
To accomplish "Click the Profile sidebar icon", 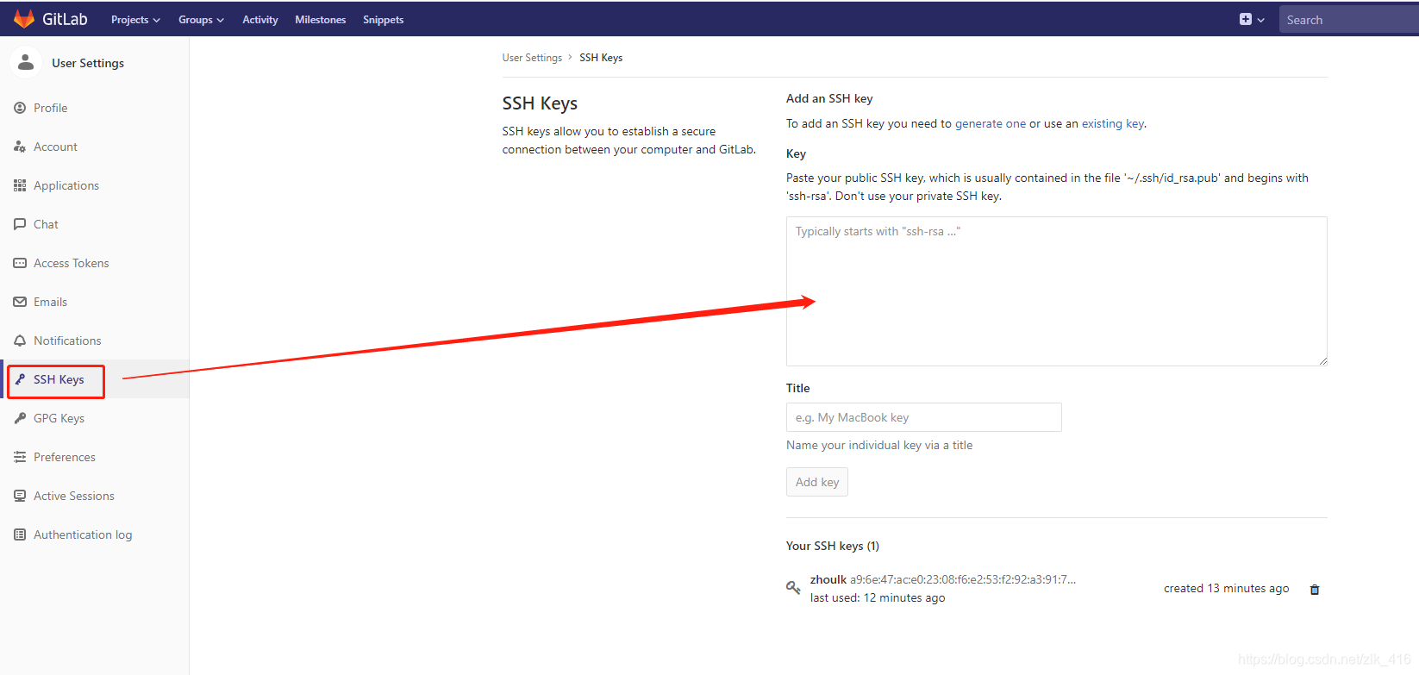I will [20, 108].
